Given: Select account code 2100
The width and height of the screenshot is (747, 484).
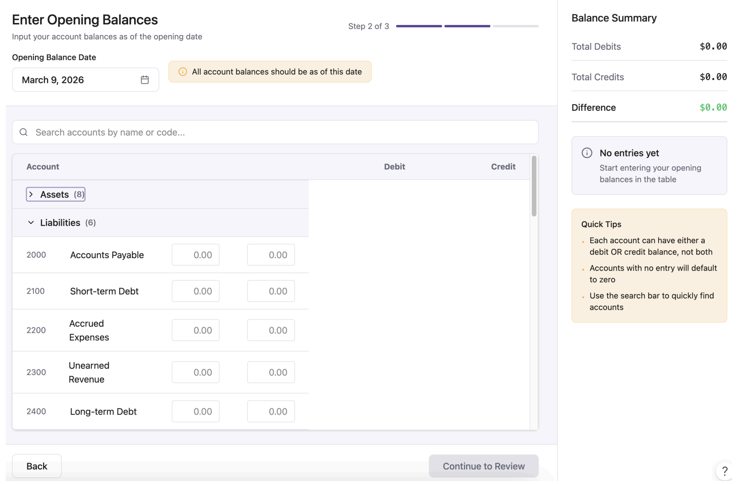Looking at the screenshot, I should point(35,291).
